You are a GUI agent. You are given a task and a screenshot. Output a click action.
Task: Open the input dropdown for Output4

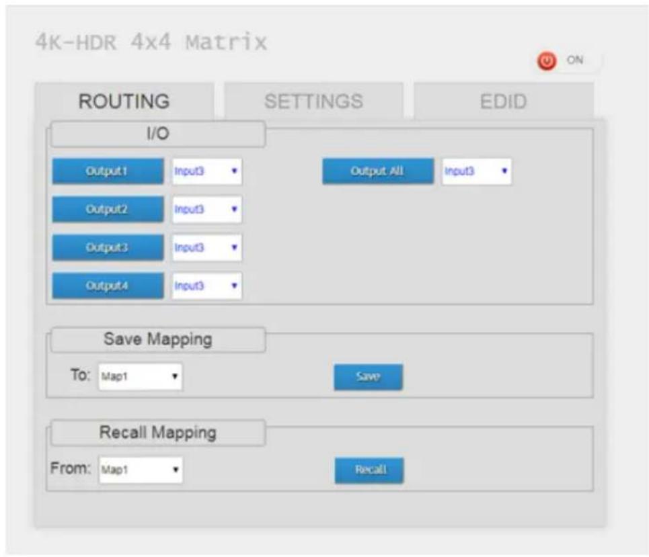point(207,286)
